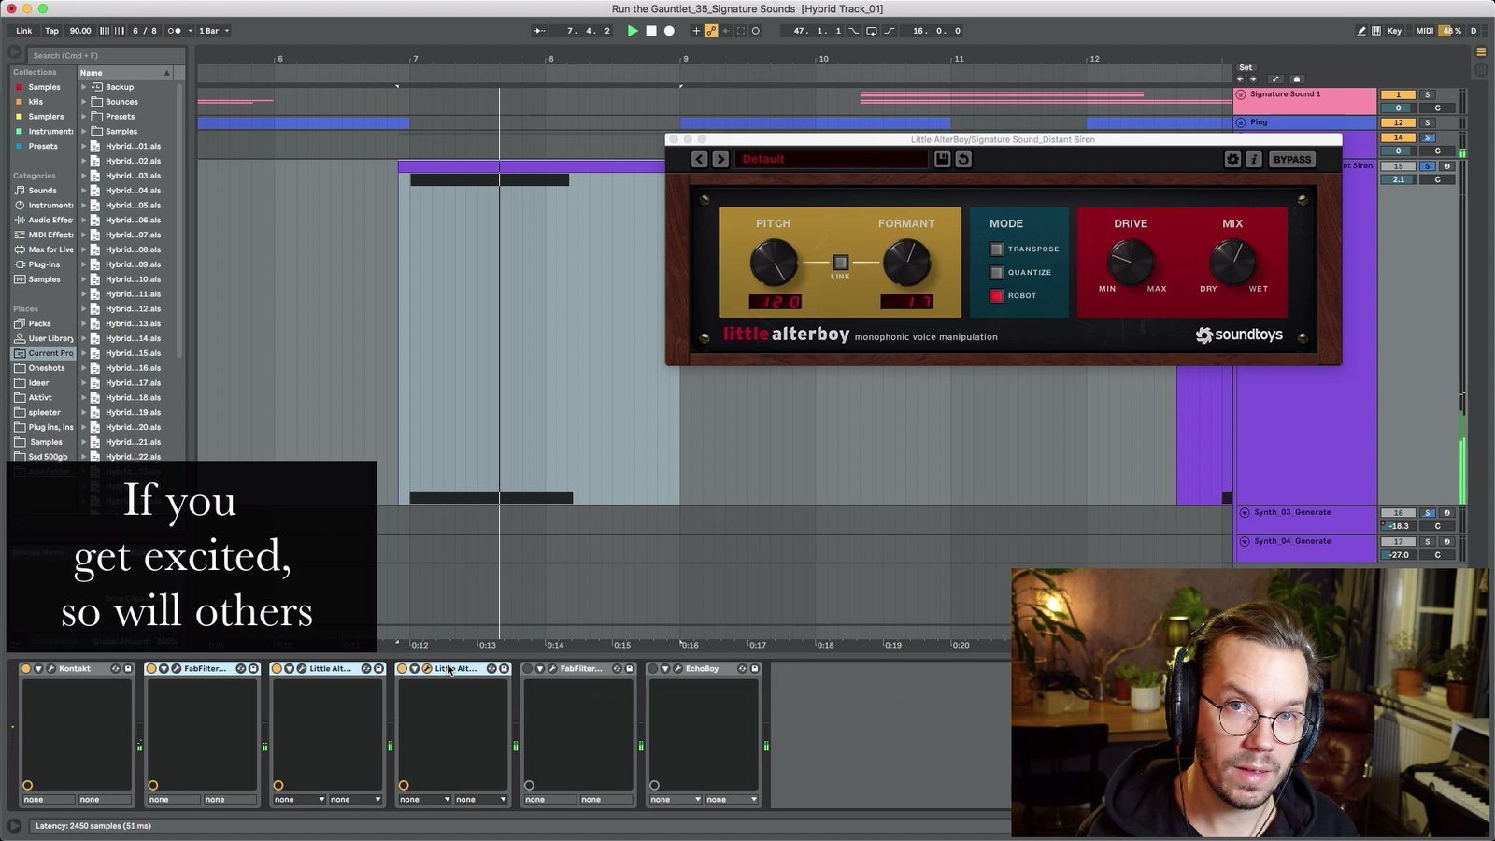This screenshot has height=841, width=1495.
Task: Click the Soundtoys logo on Little AlterBoy
Action: 1239,335
